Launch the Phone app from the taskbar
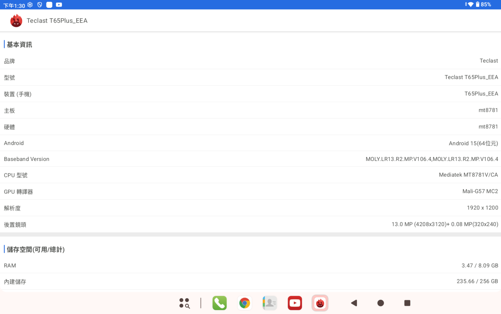 tap(220, 303)
